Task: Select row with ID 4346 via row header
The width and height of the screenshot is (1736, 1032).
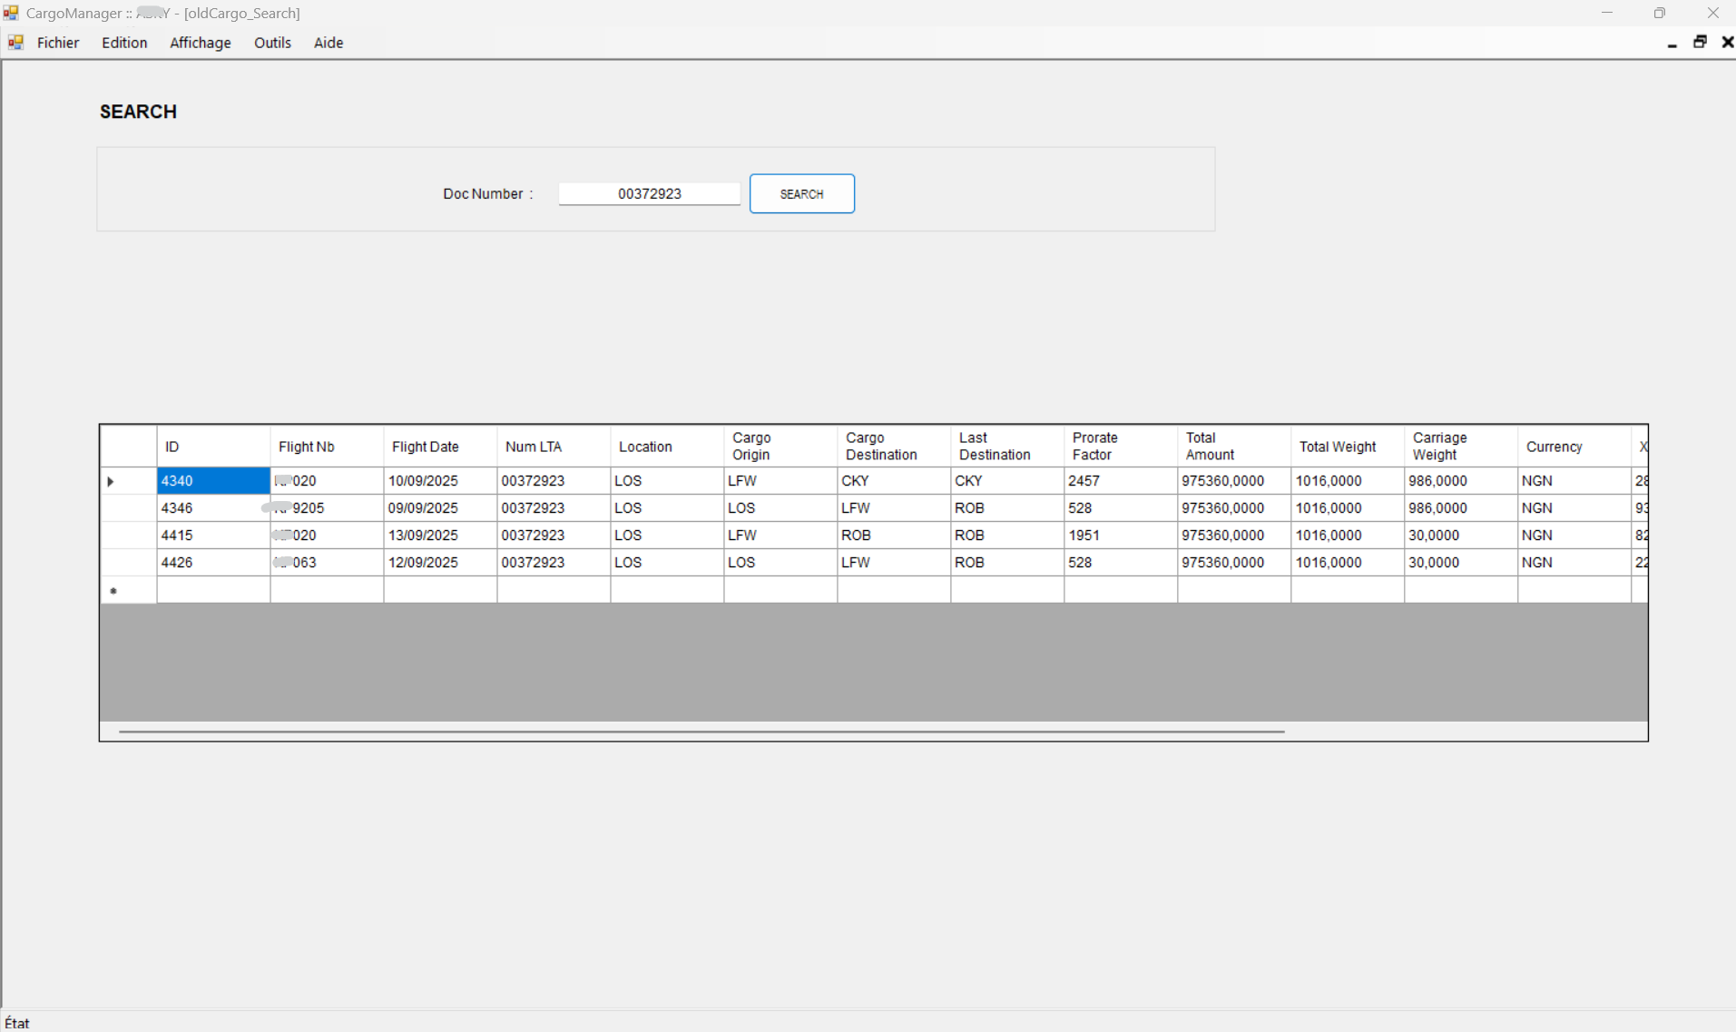Action: [128, 508]
